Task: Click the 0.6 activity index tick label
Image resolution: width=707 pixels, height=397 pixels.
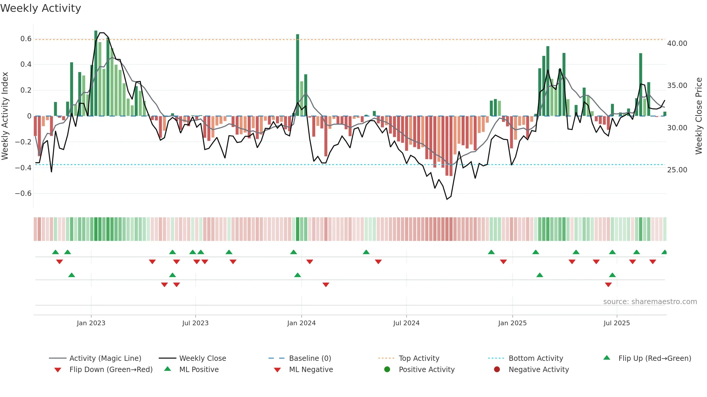Action: coord(26,39)
